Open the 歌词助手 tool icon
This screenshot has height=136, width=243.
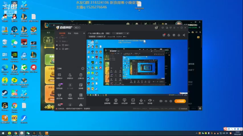tap(81, 96)
